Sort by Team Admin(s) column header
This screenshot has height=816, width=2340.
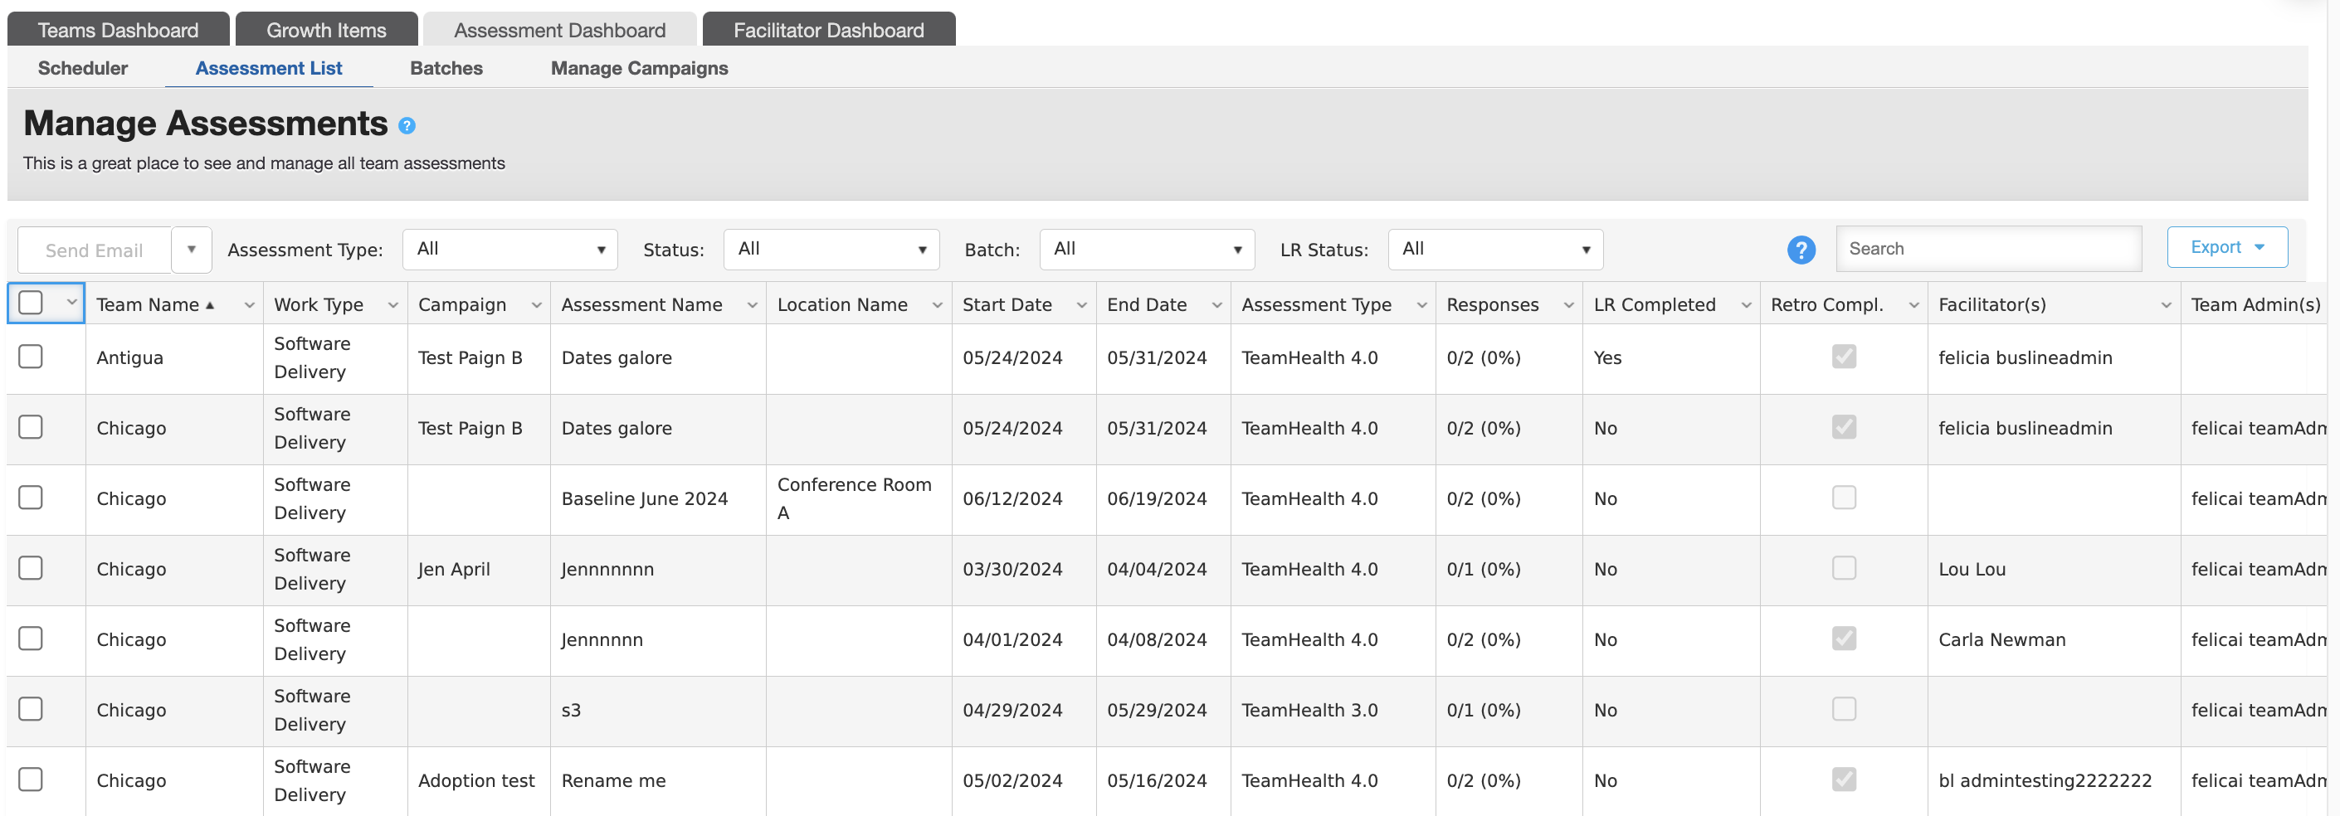tap(2255, 305)
